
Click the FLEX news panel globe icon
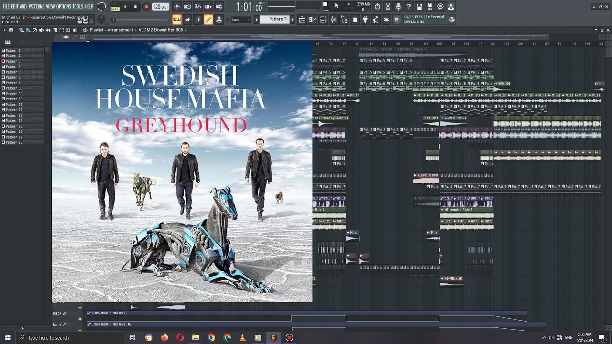pos(452,20)
